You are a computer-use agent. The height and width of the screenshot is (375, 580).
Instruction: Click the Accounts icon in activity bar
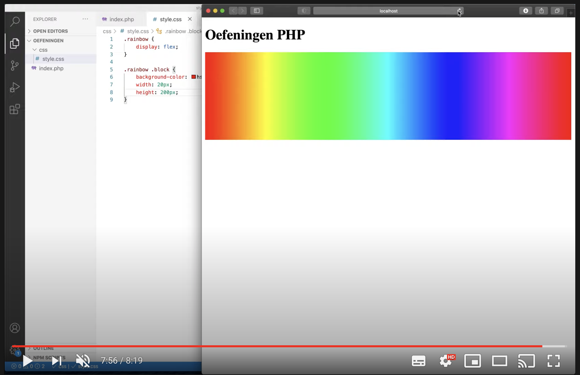(x=15, y=328)
